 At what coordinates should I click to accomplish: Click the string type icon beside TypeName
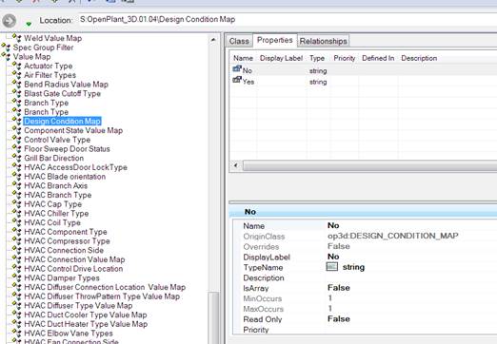click(332, 267)
